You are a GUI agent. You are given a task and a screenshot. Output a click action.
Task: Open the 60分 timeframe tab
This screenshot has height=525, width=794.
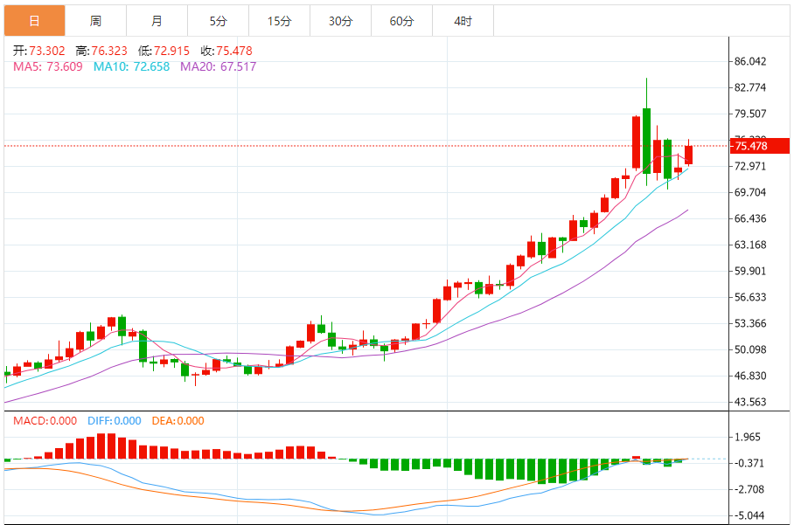[401, 21]
